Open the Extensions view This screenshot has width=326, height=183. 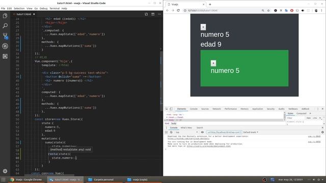[5, 56]
